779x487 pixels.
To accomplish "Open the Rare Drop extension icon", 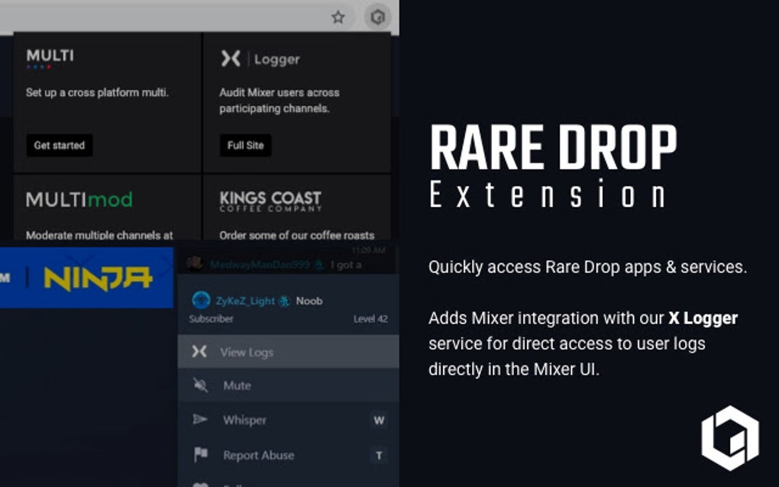I will [377, 18].
